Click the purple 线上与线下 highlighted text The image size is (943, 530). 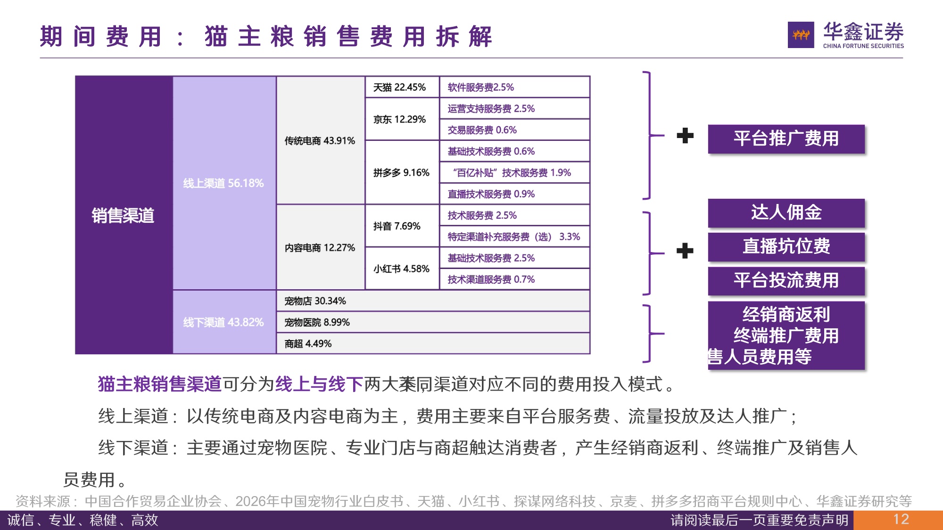tap(319, 384)
